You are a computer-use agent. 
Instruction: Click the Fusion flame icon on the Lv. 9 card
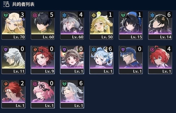pos(35,50)
